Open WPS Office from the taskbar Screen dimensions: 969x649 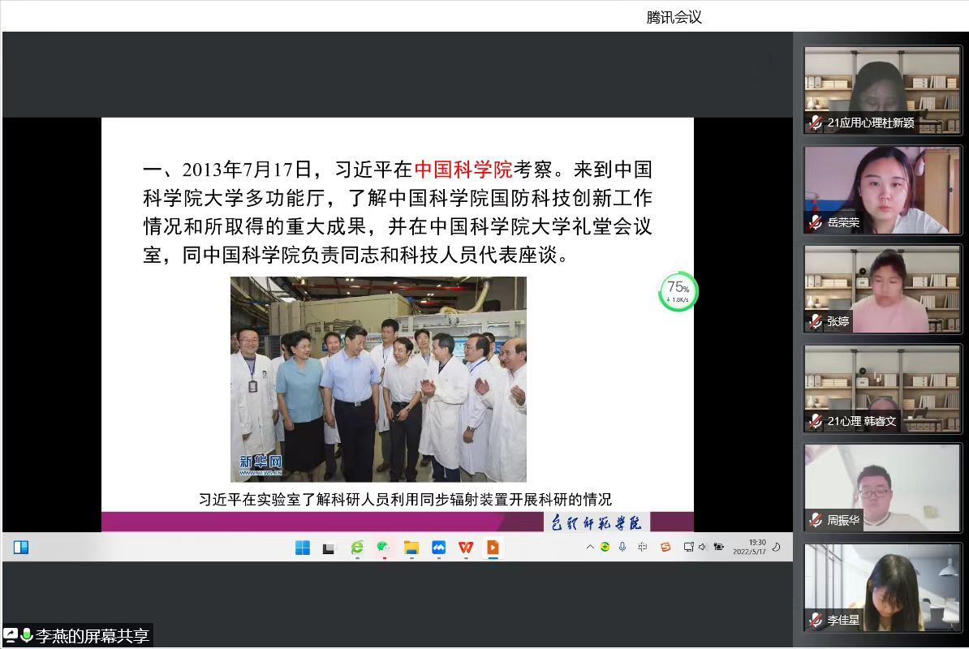(x=465, y=548)
